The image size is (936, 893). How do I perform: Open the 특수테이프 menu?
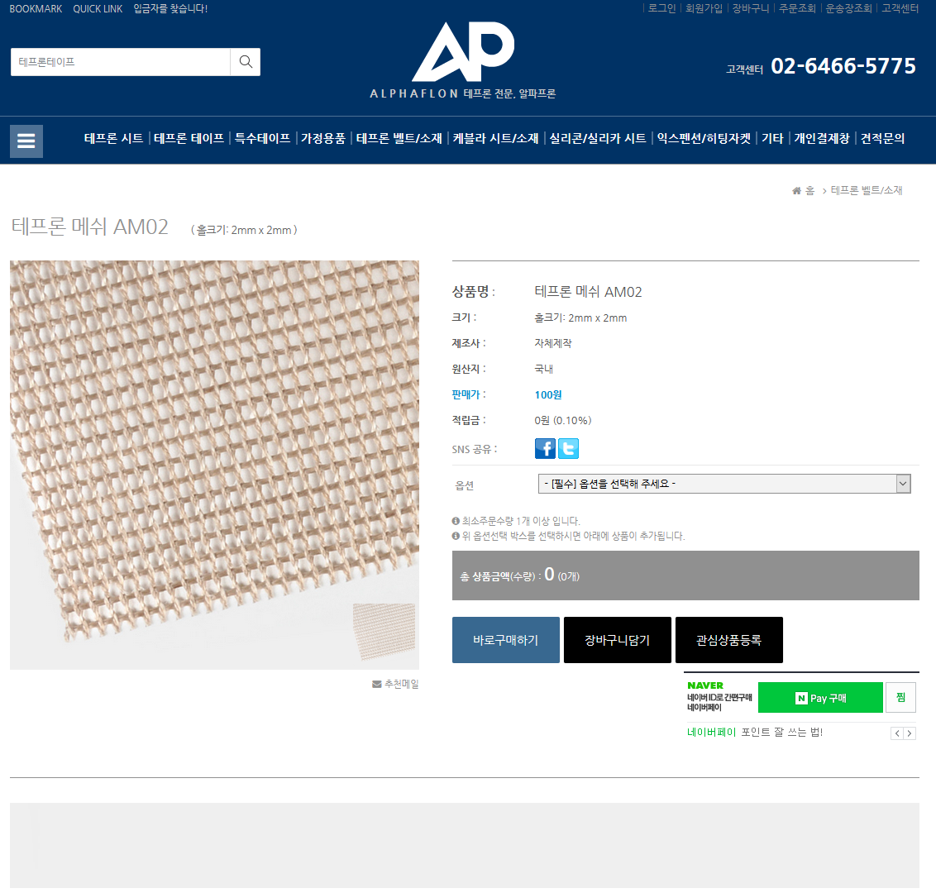[262, 138]
